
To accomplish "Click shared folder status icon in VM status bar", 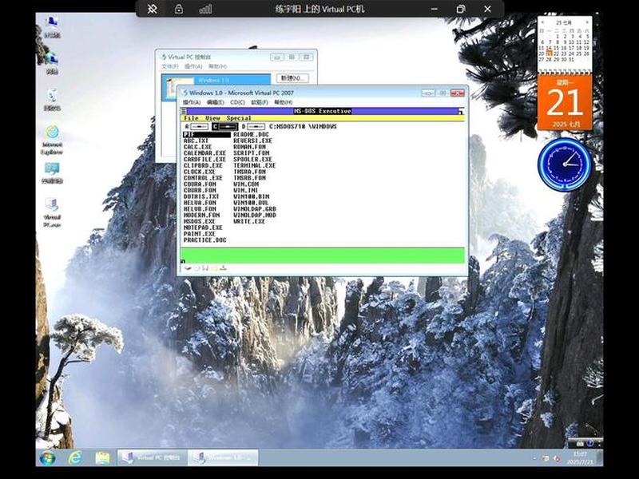I will pyautogui.click(x=214, y=268).
